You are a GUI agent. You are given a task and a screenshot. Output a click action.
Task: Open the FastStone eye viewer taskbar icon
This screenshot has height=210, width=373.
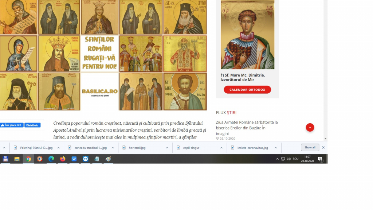pos(40,159)
